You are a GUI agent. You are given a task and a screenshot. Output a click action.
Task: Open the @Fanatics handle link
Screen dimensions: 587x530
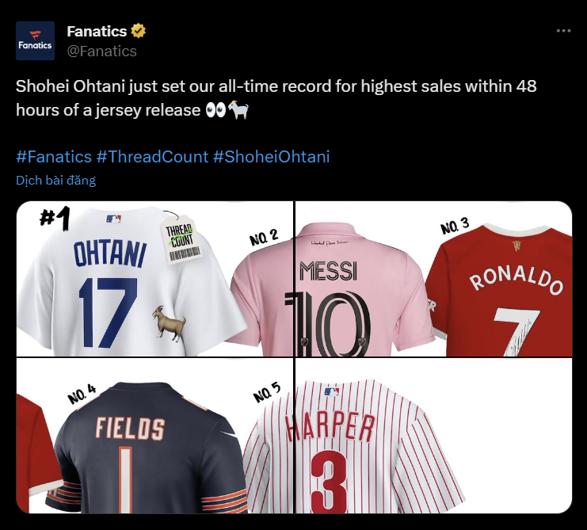pyautogui.click(x=102, y=51)
